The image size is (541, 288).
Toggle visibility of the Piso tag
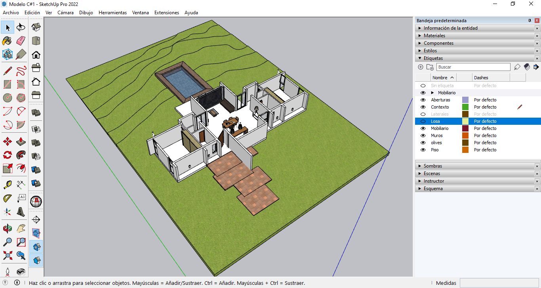coord(423,150)
